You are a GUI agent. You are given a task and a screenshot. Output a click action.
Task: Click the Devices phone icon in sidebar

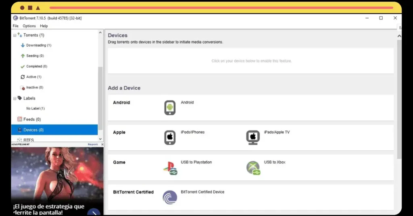click(x=20, y=130)
